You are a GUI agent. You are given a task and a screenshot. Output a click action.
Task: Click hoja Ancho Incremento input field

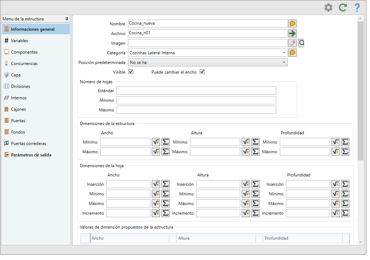coord(128,213)
